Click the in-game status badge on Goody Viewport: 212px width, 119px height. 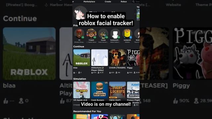[x=107, y=37]
